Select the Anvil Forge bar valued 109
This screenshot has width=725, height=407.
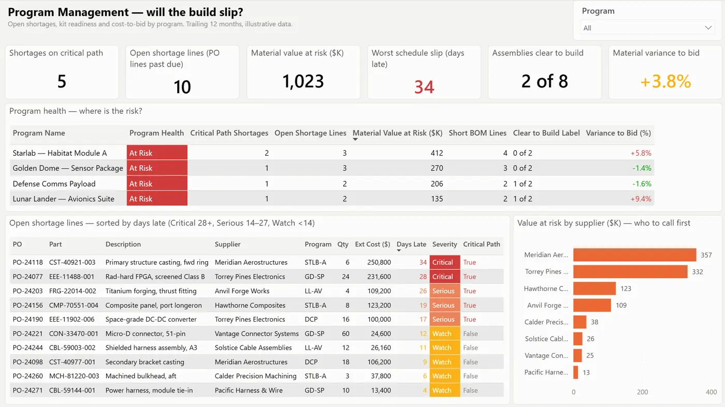click(592, 305)
